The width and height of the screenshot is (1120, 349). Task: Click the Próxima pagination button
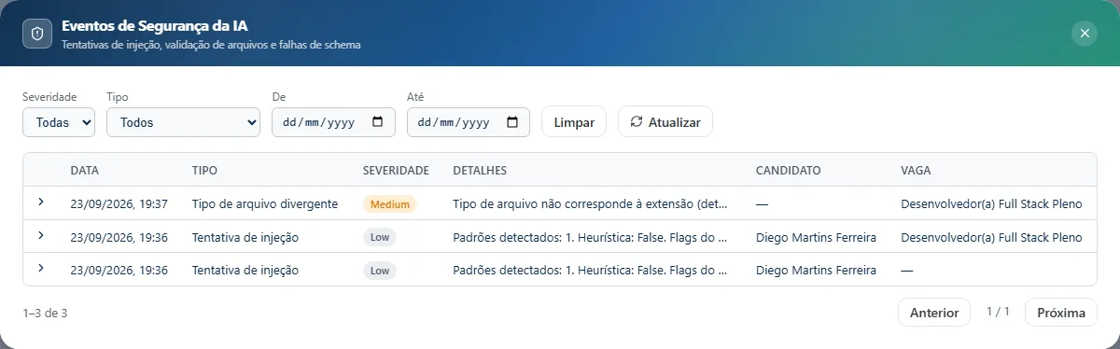1061,313
